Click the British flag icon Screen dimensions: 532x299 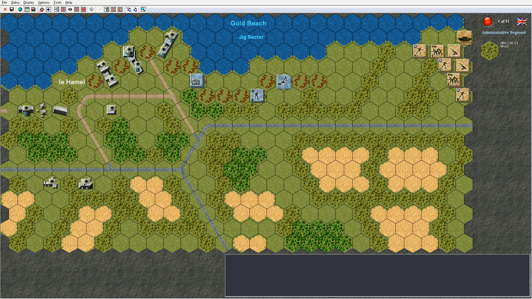(x=522, y=21)
